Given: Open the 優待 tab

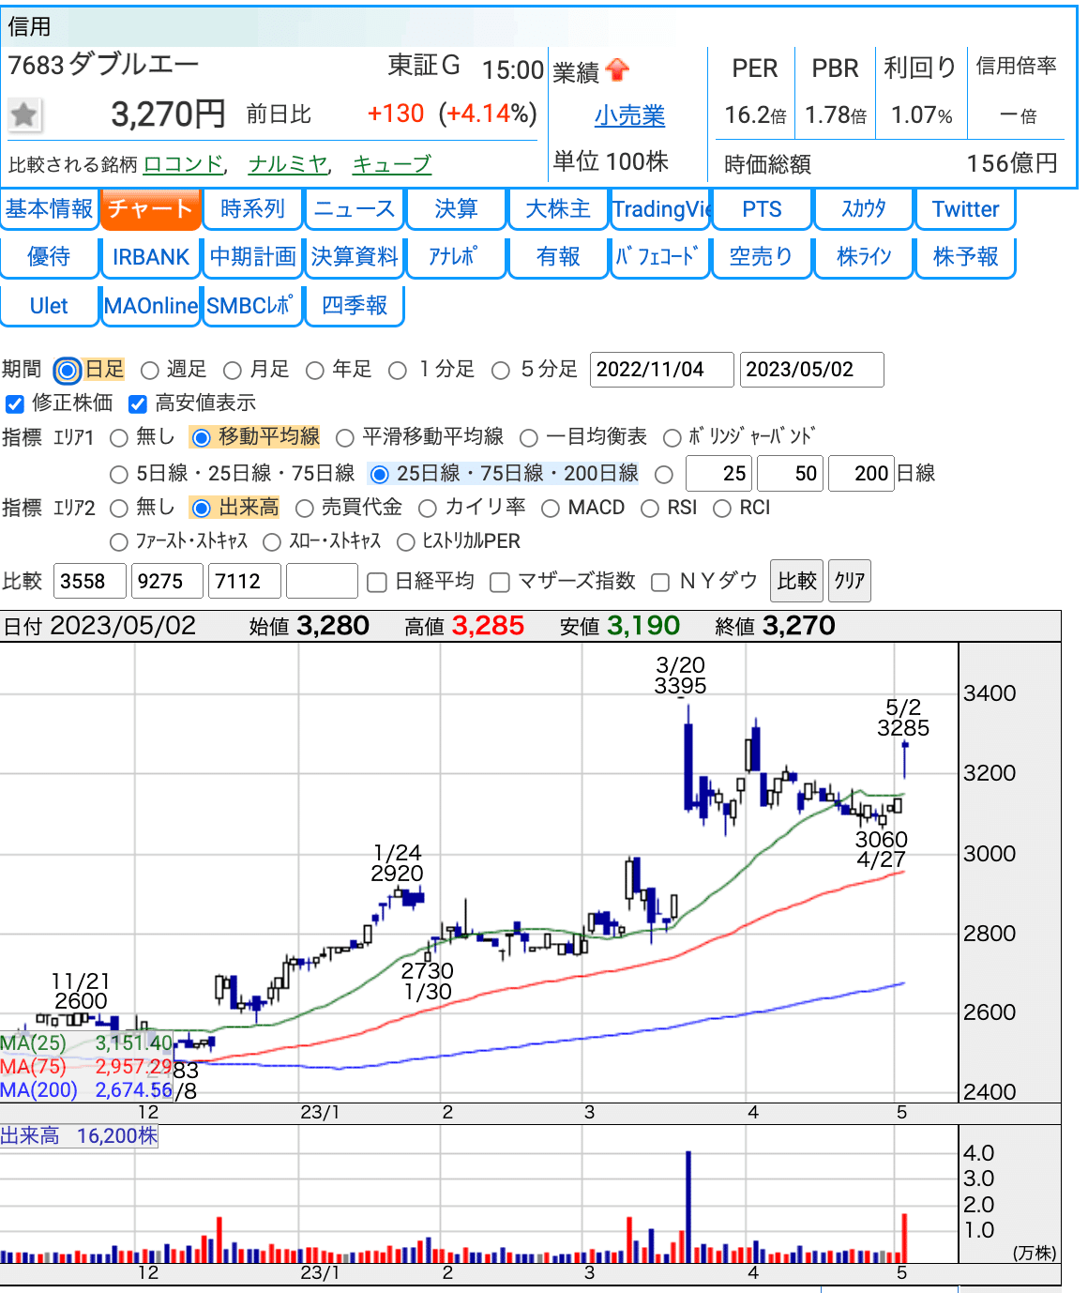Looking at the screenshot, I should 50,256.
